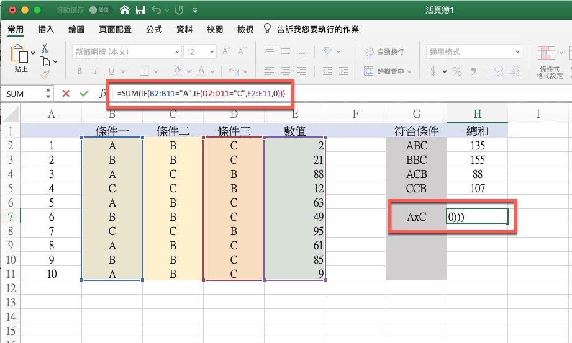
Task: Click the Borders icon
Action: [x=145, y=71]
